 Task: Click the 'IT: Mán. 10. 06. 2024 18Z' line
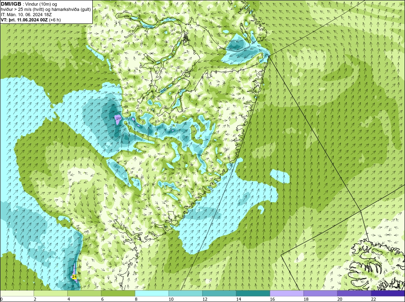(x=26, y=15)
